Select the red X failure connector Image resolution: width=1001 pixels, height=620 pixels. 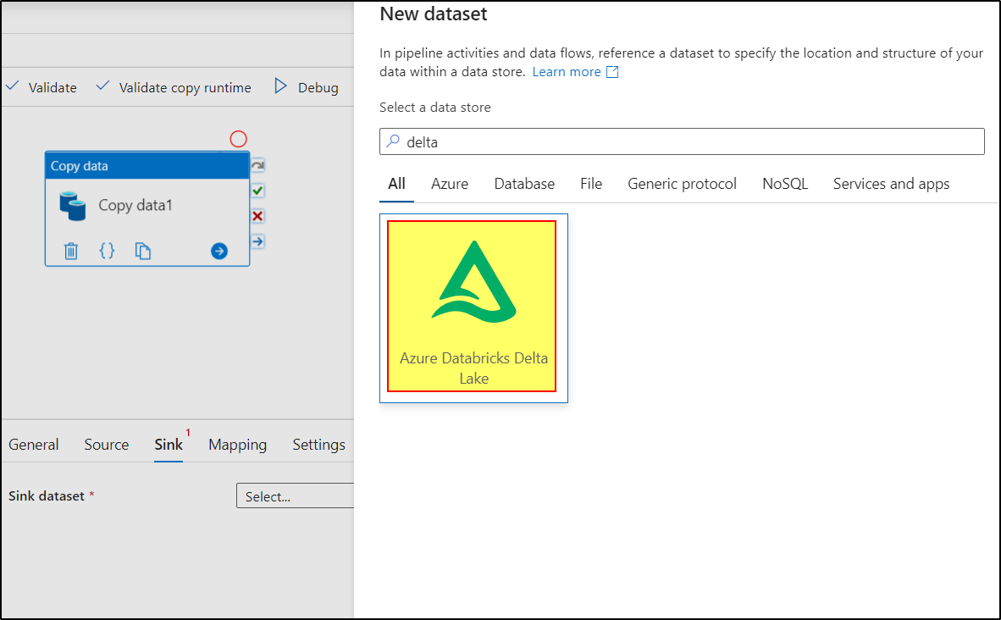pyautogui.click(x=257, y=216)
